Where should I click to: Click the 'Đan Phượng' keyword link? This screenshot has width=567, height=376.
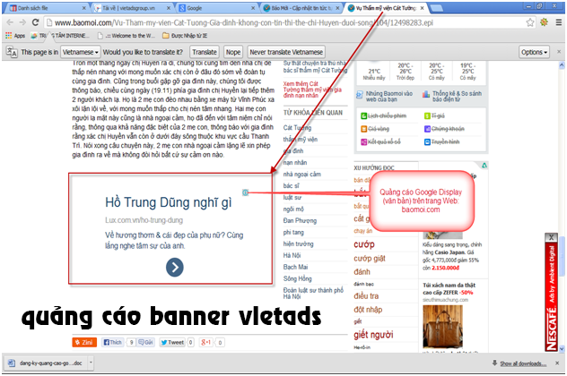point(301,220)
